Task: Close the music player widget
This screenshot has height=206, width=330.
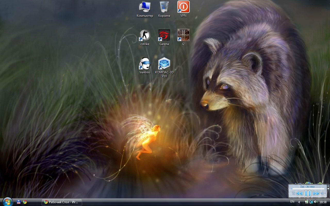Action: 328,186
